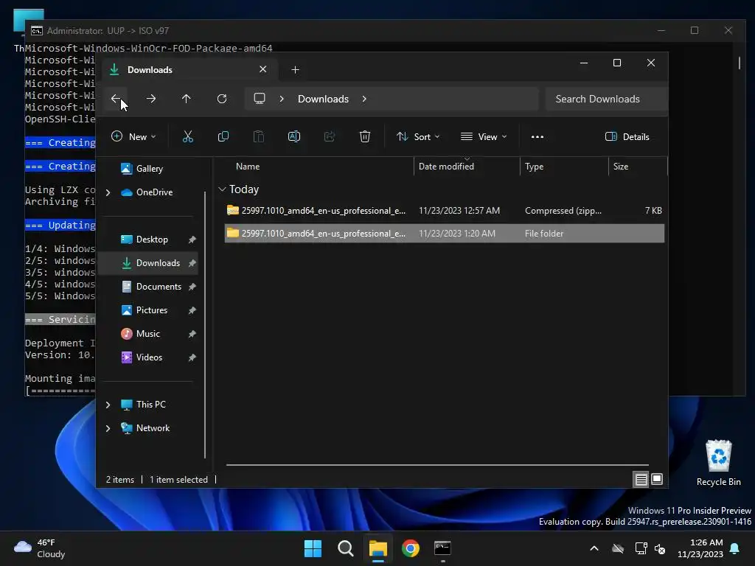Click the Search Downloads field
Viewport: 755px width, 566px height.
tap(607, 99)
